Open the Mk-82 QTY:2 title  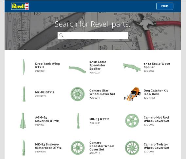(45, 92)
